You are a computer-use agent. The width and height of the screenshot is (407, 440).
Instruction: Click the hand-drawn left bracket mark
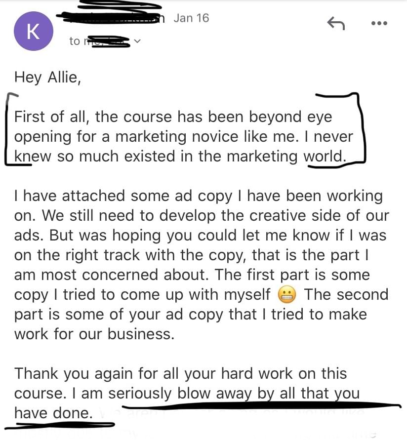click(x=13, y=129)
